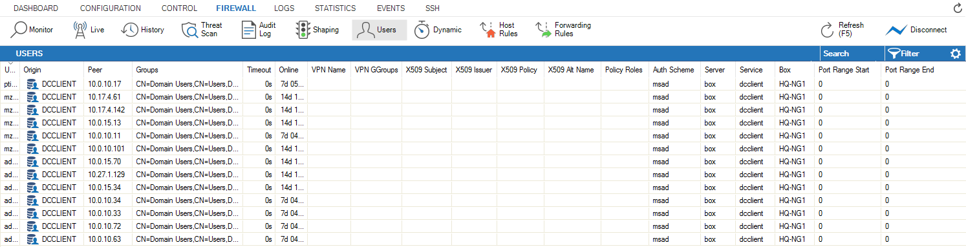Select peer cell 10.0.10.33

coord(108,213)
